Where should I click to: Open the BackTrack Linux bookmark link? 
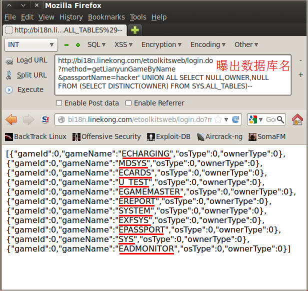pos(40,136)
